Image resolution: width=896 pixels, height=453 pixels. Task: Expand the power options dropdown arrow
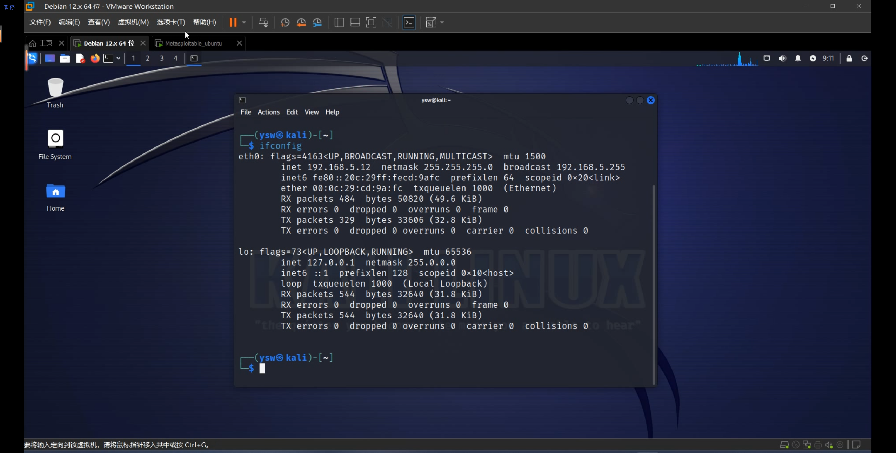pos(244,22)
